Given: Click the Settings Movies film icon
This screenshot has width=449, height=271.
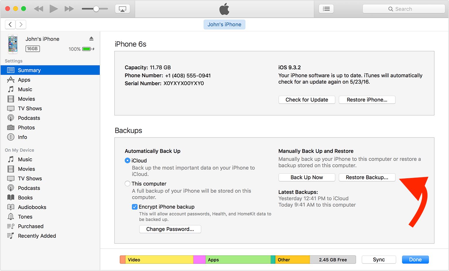Looking at the screenshot, I should [11, 99].
